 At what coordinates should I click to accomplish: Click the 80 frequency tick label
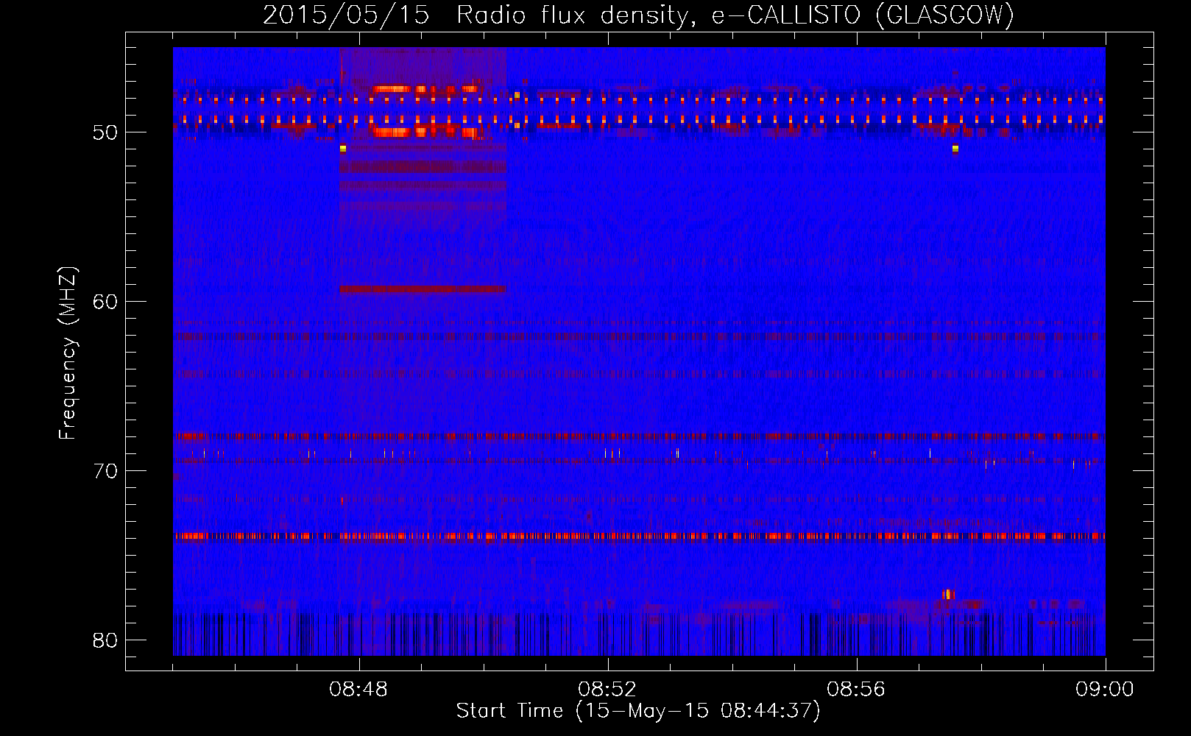click(106, 640)
